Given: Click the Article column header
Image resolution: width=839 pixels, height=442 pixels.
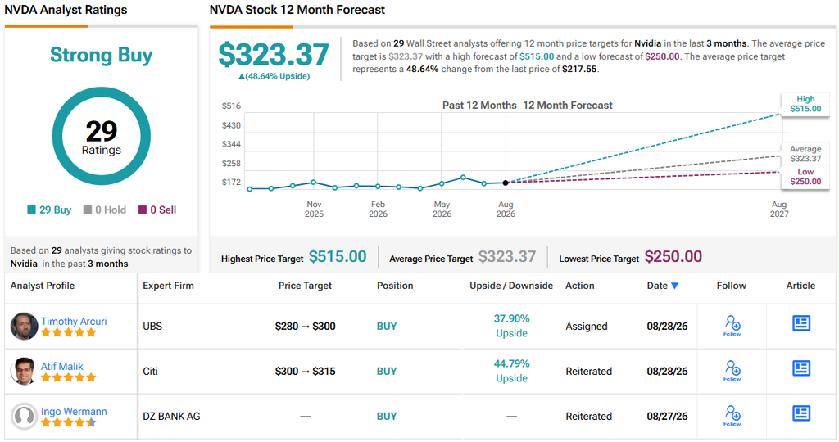Looking at the screenshot, I should (x=800, y=286).
